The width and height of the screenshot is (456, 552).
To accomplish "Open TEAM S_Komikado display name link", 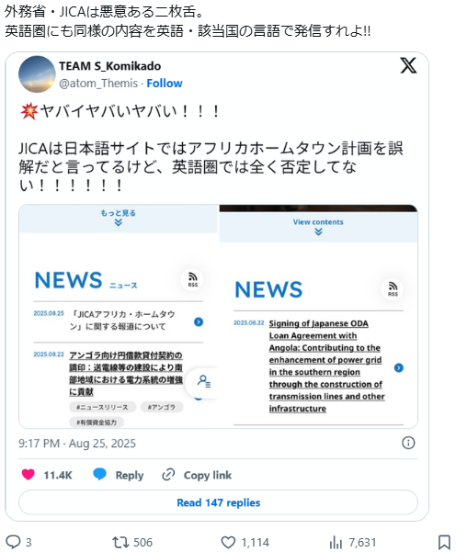I will [x=110, y=66].
